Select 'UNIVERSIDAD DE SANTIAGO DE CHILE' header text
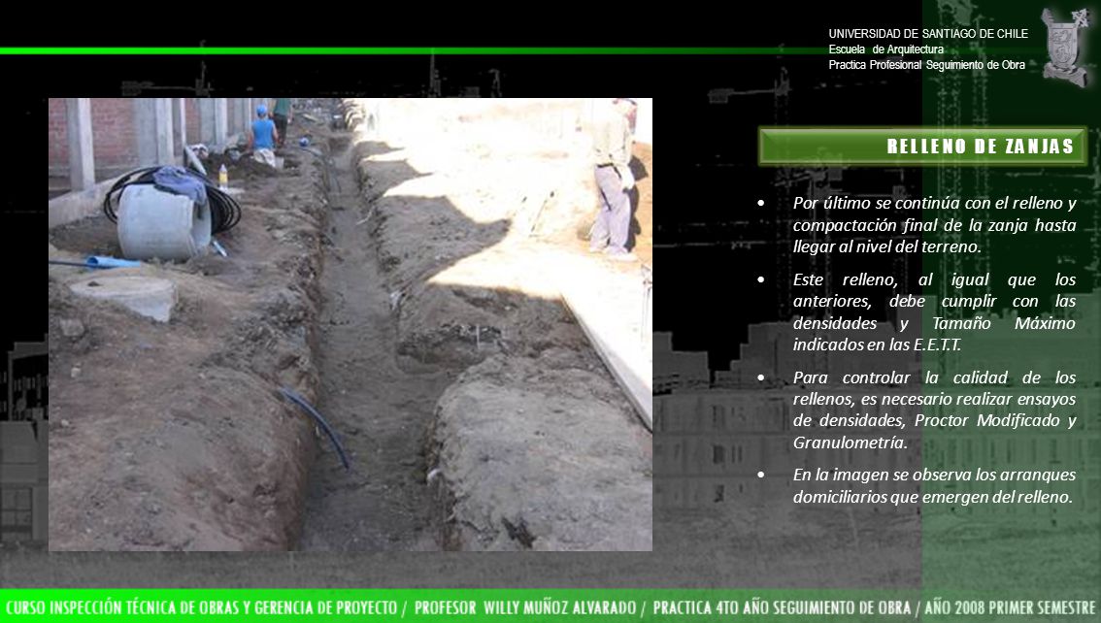This screenshot has height=623, width=1101. coord(927,34)
